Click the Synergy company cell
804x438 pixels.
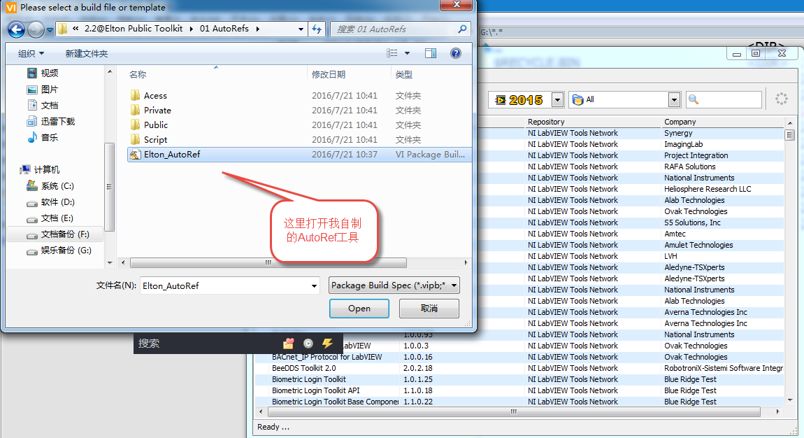click(x=678, y=133)
